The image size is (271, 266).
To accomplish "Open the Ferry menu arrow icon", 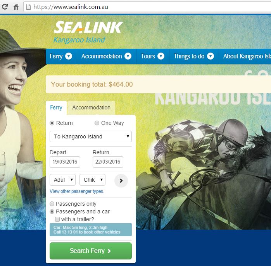I will tap(69, 56).
